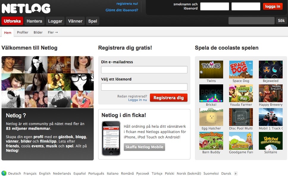Switch language to Français
This screenshot has height=180, width=288.
pos(30,173)
